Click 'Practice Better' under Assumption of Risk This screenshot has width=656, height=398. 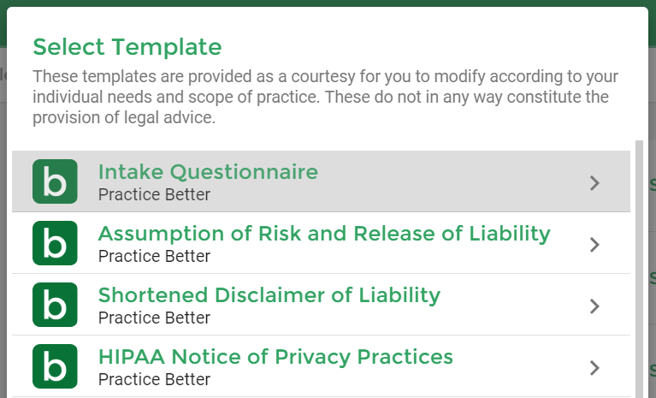[x=154, y=256]
